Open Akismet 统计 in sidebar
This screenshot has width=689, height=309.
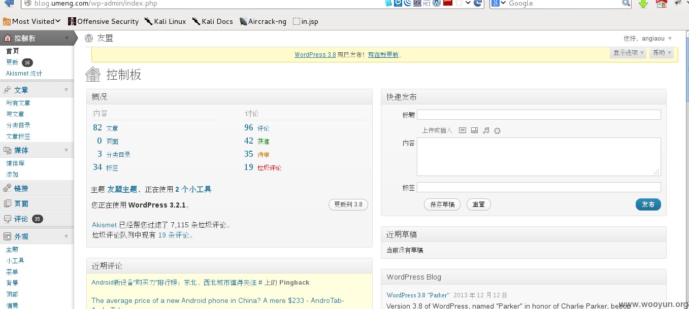pyautogui.click(x=24, y=74)
